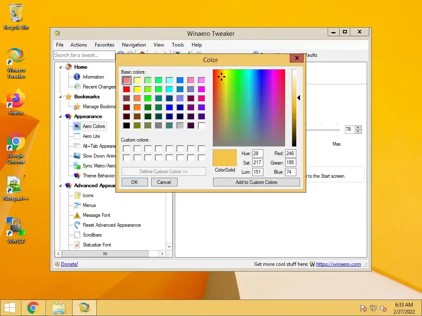The image size is (422, 316).
Task: Click the Message Font warning icon
Action: (x=77, y=215)
